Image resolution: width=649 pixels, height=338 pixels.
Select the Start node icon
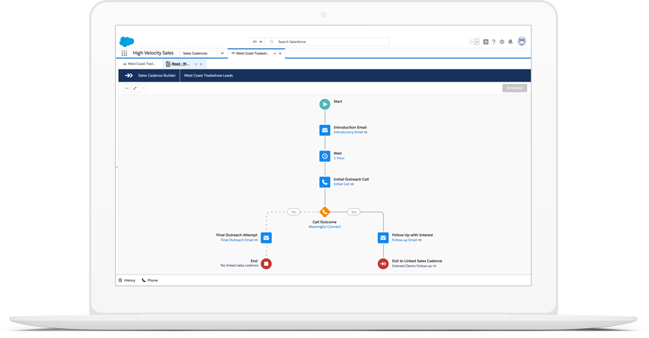pos(325,104)
